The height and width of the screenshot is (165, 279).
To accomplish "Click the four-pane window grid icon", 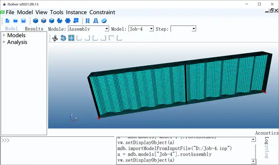I will [x=76, y=21].
